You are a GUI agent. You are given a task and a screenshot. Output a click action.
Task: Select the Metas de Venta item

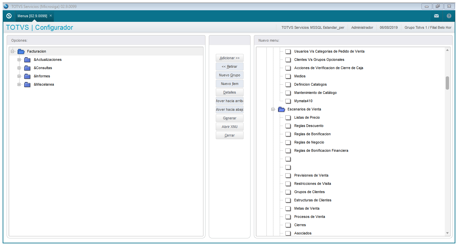tap(307, 208)
